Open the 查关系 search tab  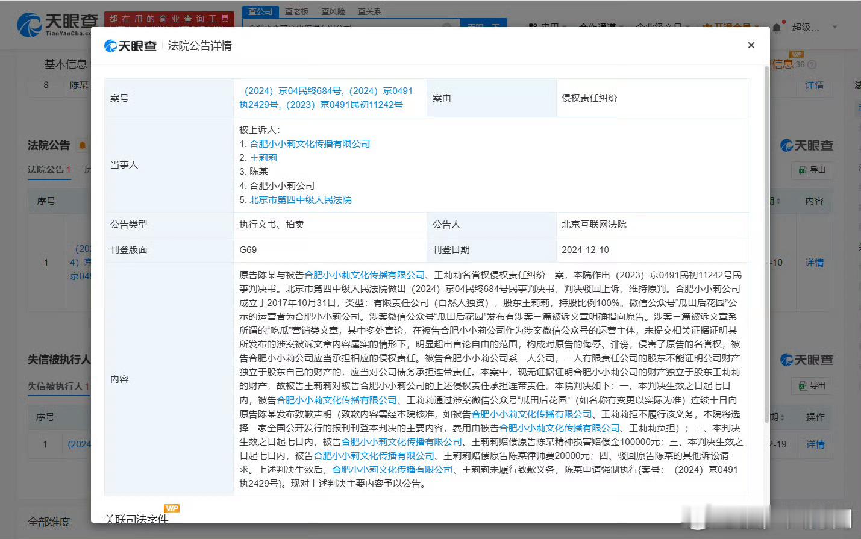[x=369, y=11]
